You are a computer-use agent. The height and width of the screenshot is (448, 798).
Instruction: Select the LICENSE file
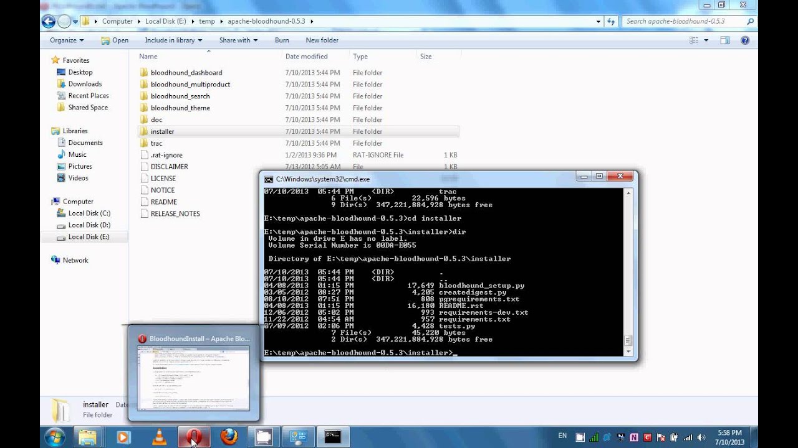pyautogui.click(x=163, y=179)
